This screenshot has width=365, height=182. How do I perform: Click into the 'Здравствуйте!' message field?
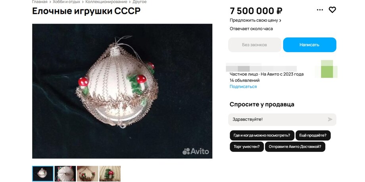282,119
